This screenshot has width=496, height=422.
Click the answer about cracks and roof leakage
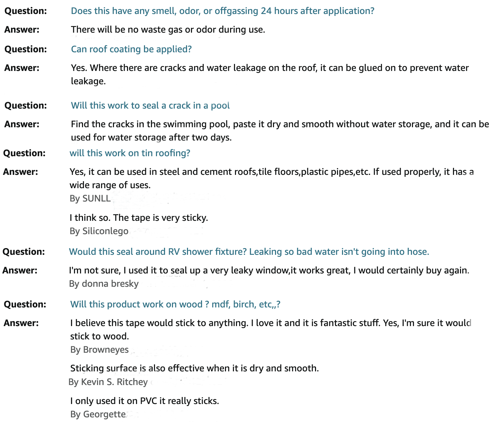[270, 68]
